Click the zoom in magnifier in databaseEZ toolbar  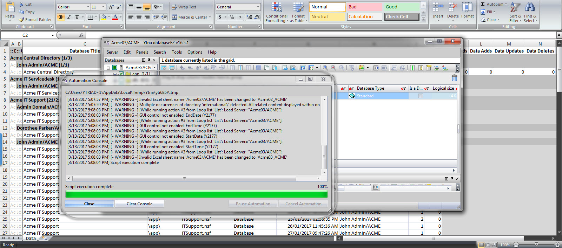pyautogui.click(x=325, y=68)
